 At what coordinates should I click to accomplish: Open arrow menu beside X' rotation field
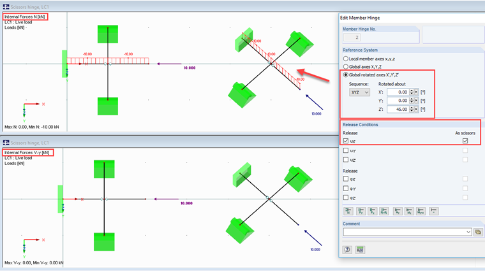(x=416, y=92)
